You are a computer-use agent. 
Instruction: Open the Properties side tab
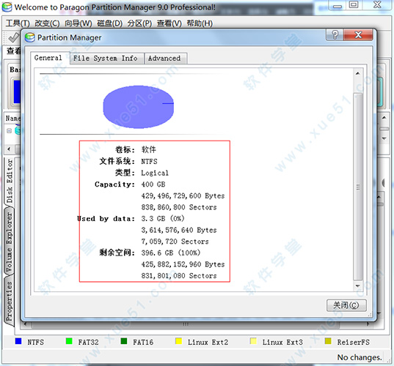tap(10, 301)
